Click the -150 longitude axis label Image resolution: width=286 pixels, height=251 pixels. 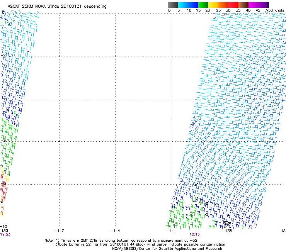(3, 231)
